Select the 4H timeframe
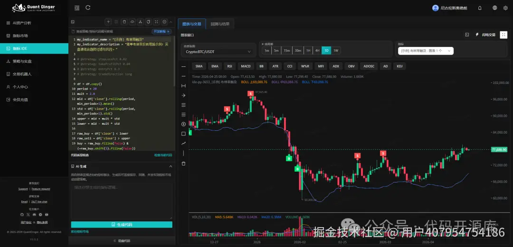 tap(317, 51)
